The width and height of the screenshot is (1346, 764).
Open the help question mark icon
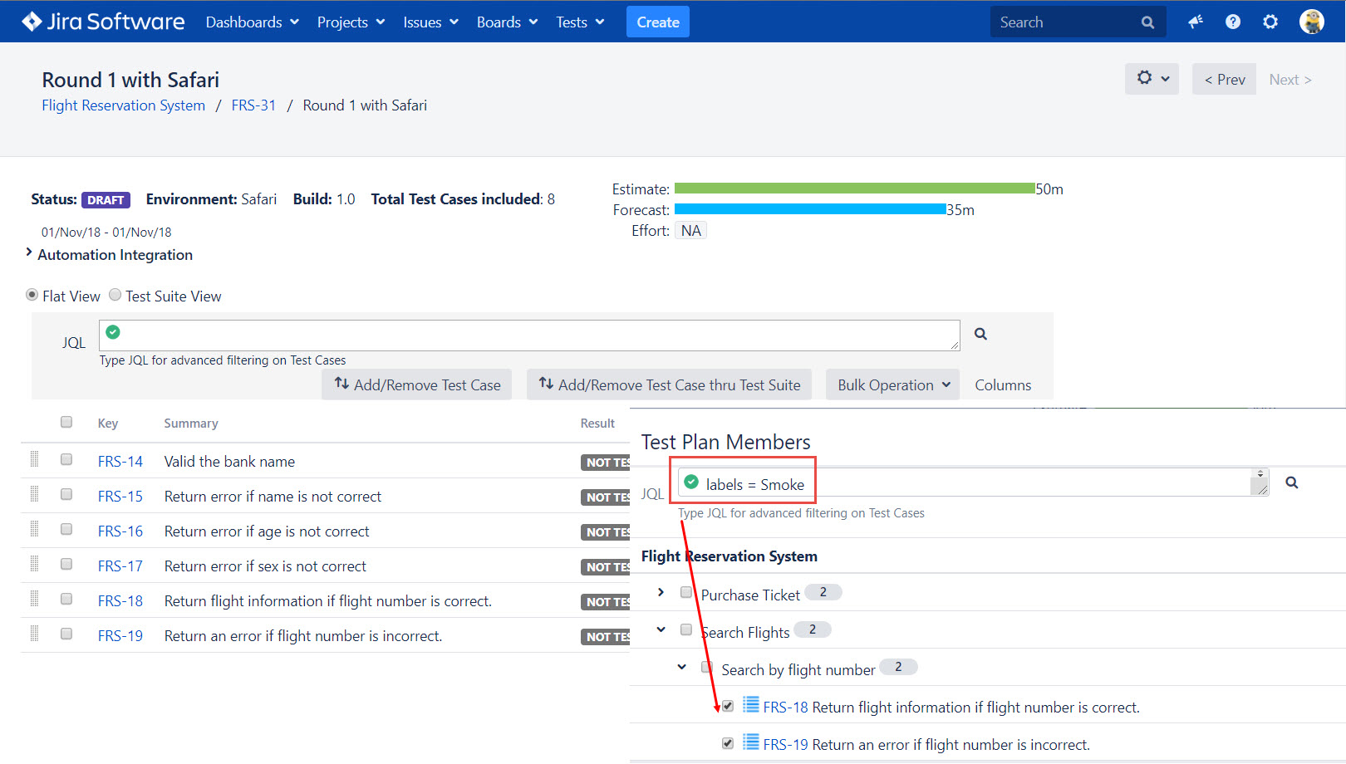click(1233, 22)
